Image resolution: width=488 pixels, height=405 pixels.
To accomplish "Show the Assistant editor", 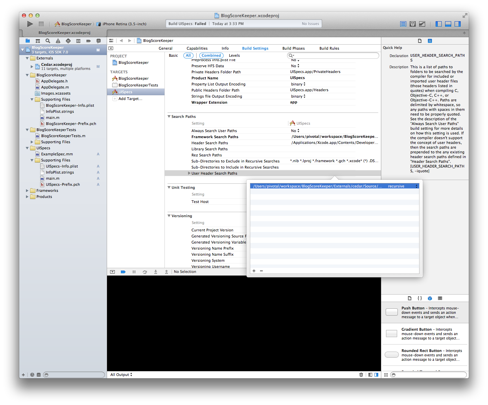I will (x=412, y=24).
